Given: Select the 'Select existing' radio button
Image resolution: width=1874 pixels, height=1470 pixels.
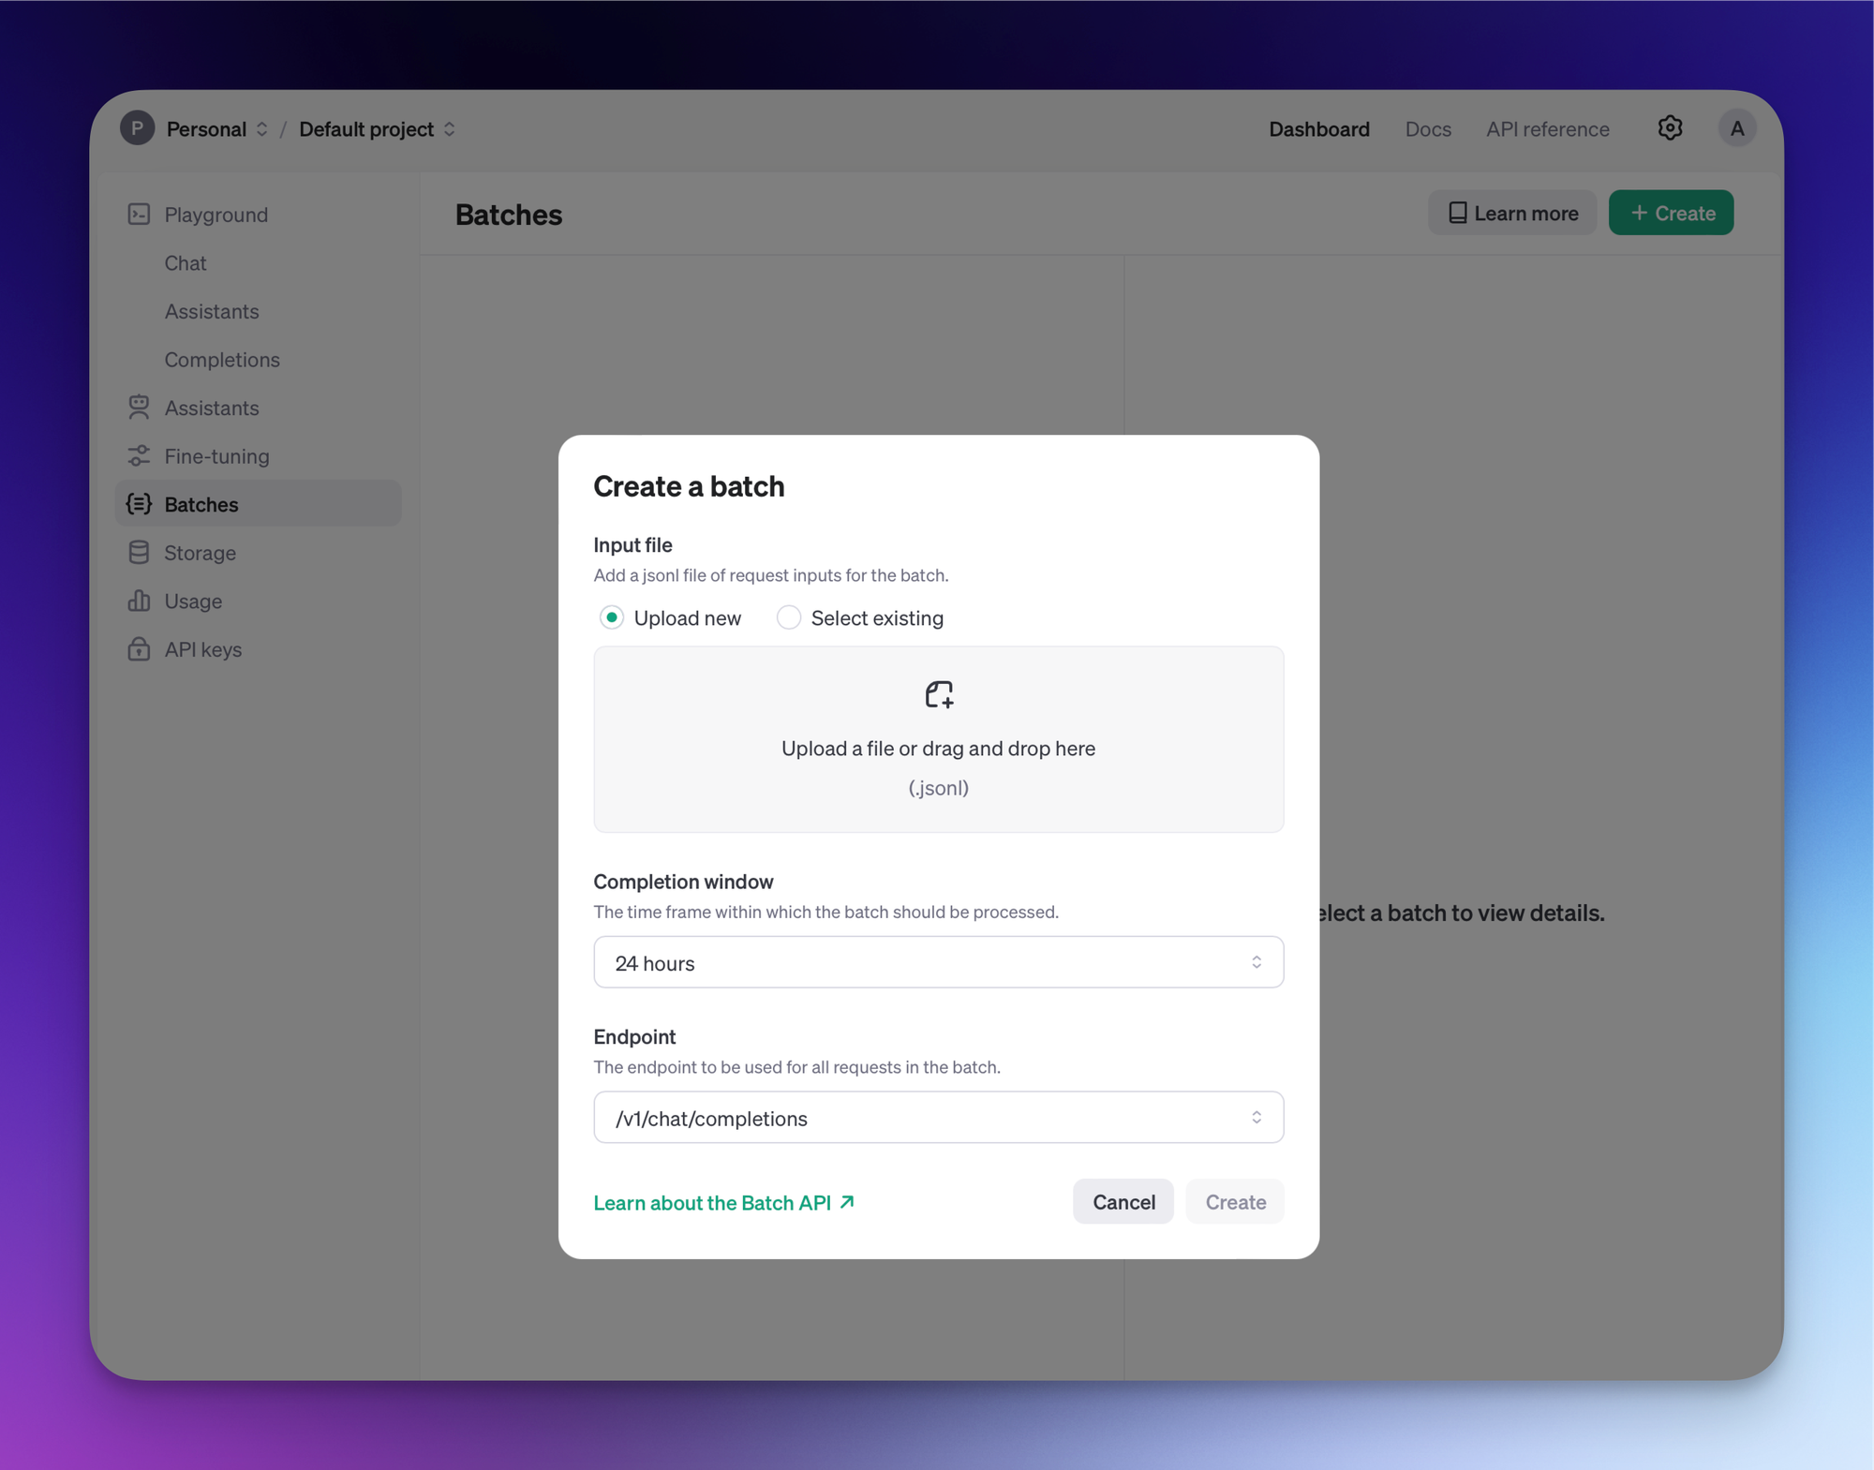Looking at the screenshot, I should [x=789, y=617].
